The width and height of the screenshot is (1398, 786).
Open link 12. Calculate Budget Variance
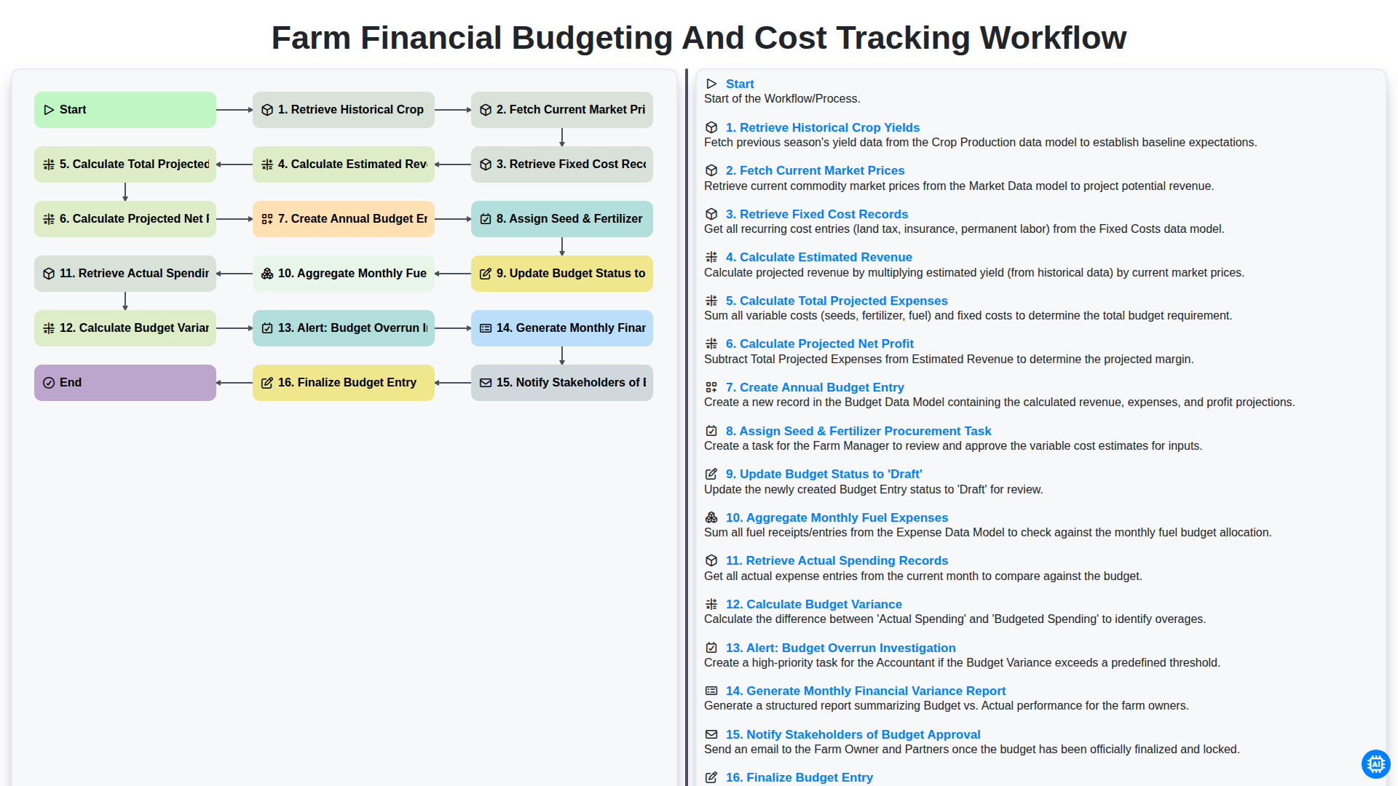click(813, 604)
